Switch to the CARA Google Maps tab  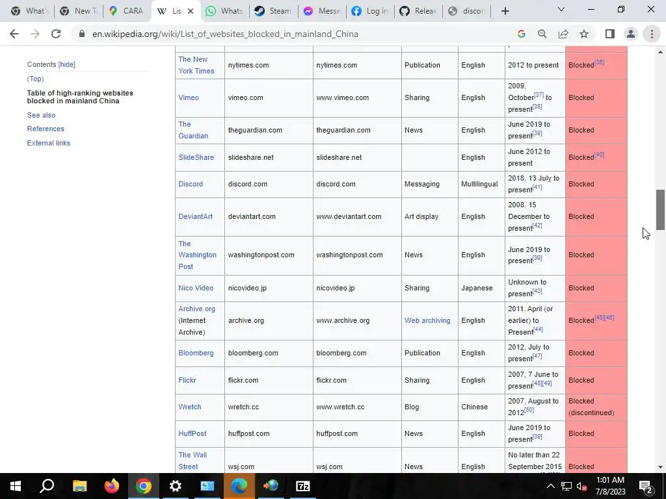[127, 11]
